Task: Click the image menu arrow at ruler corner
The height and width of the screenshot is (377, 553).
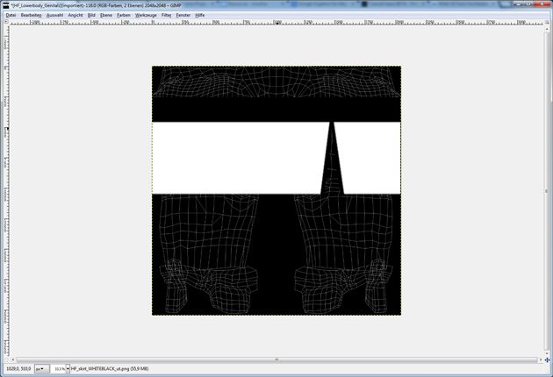Action: (x=6, y=22)
